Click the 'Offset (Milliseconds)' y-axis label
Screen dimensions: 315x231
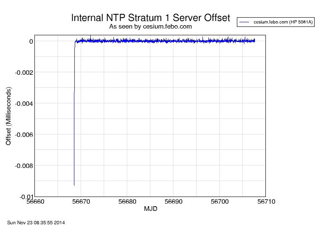tap(9, 116)
